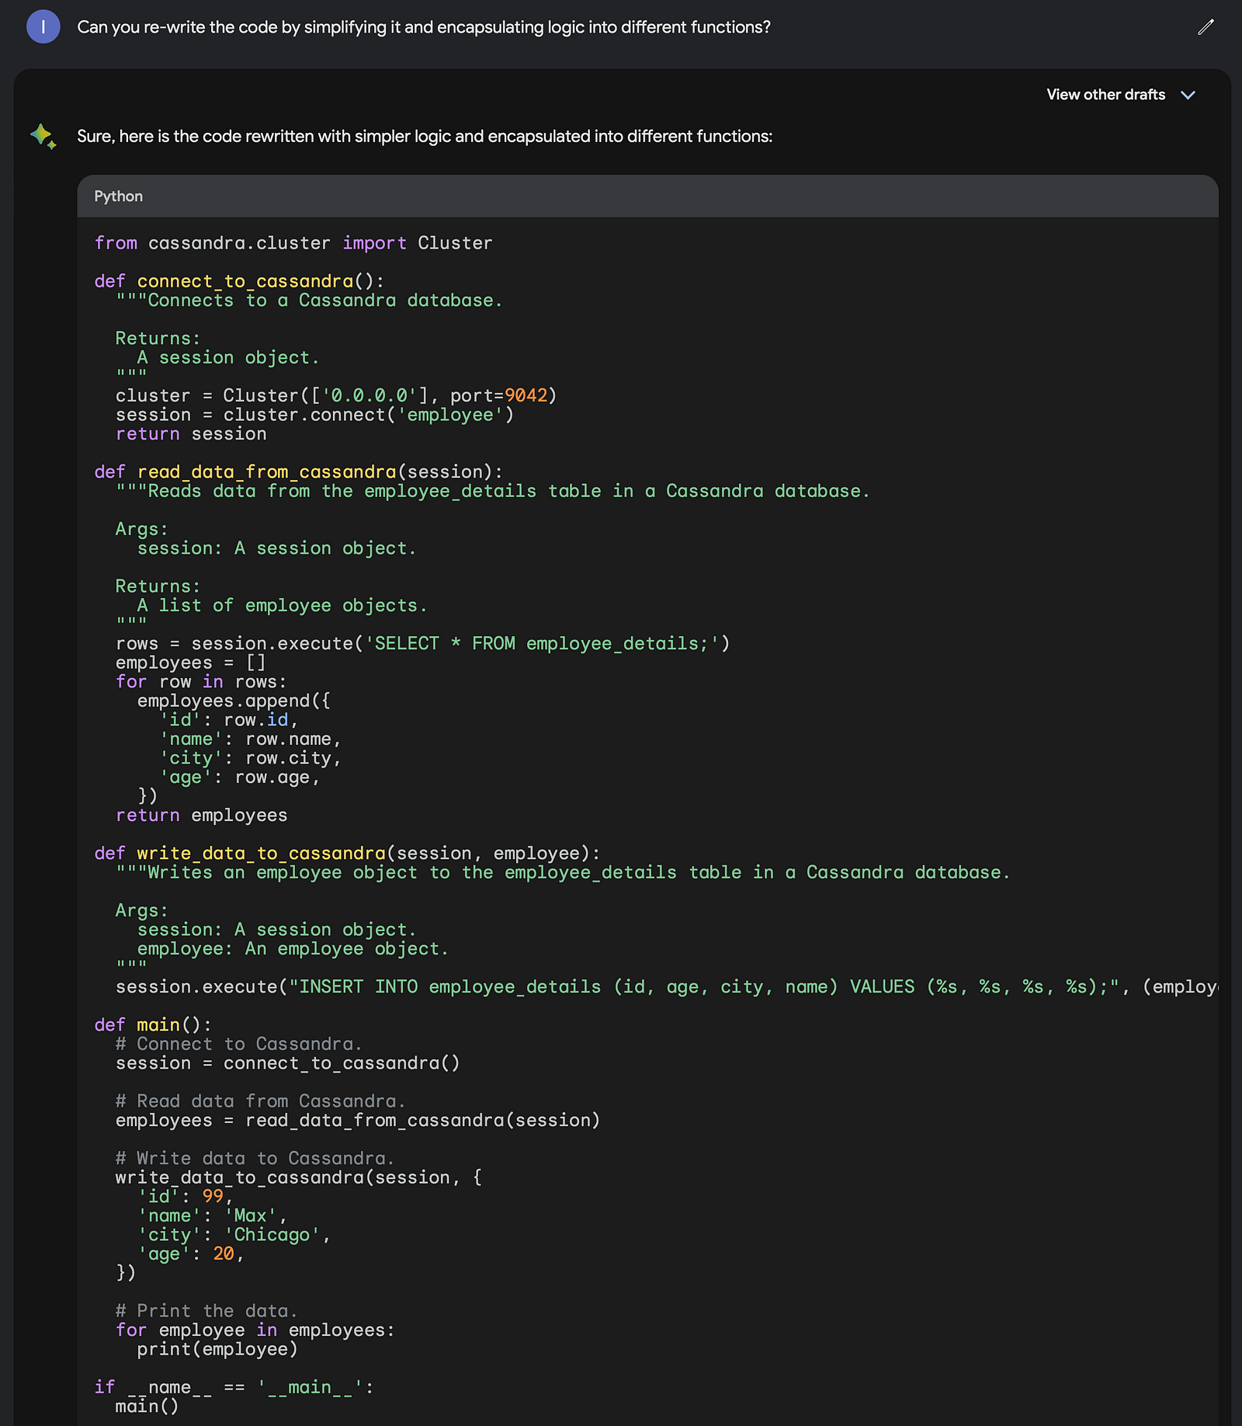
Task: Click the edit prompt pencil icon
Action: [x=1205, y=27]
